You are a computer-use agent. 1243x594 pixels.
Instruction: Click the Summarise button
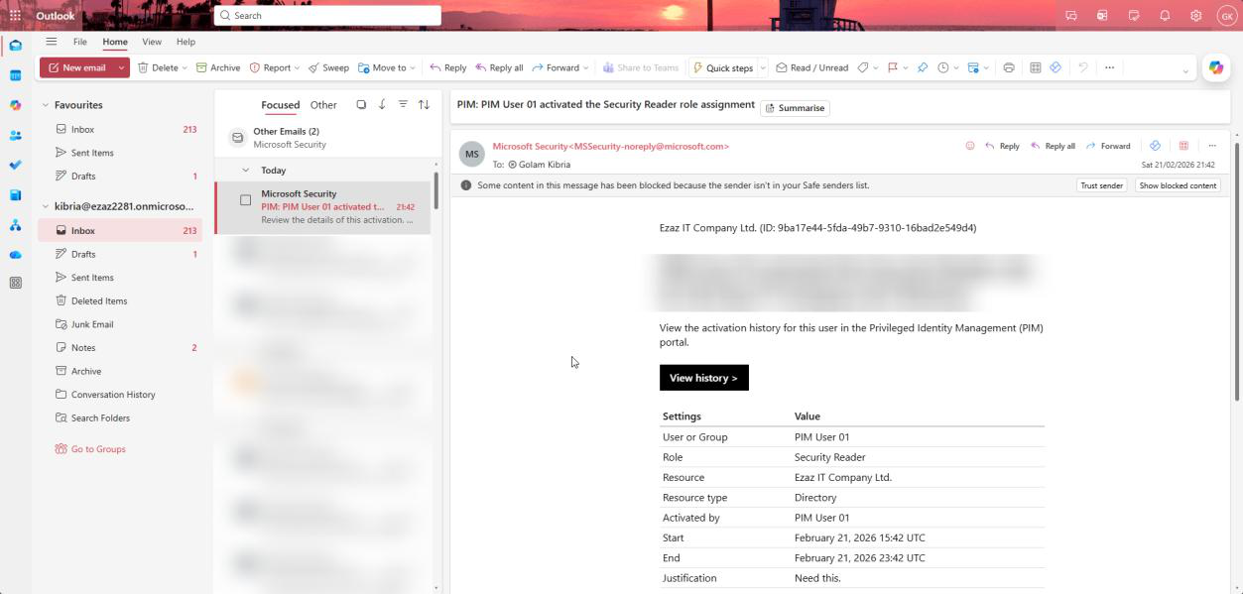point(796,107)
